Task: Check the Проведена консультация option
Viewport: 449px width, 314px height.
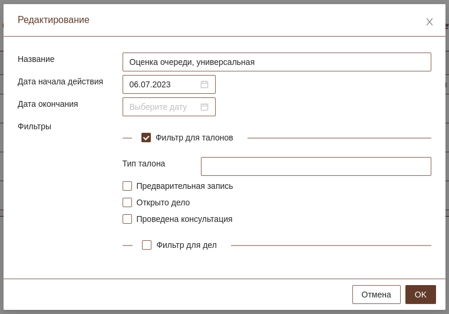Action: point(127,219)
